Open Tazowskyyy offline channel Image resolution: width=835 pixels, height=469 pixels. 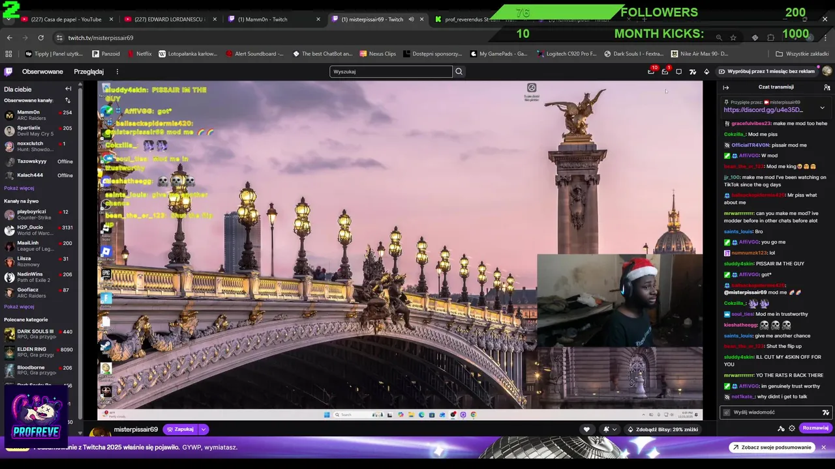(38, 161)
